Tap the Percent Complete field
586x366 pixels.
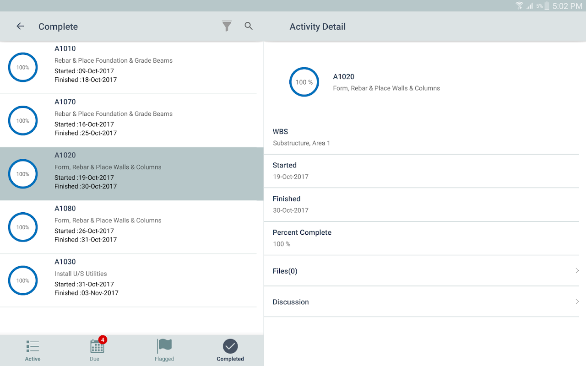pos(421,238)
